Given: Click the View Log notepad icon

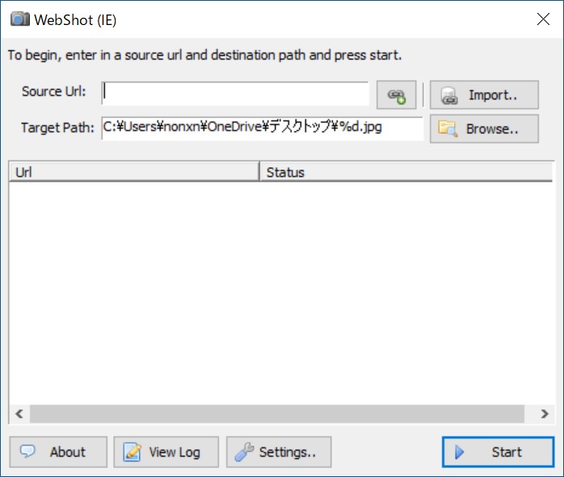Looking at the screenshot, I should (132, 452).
